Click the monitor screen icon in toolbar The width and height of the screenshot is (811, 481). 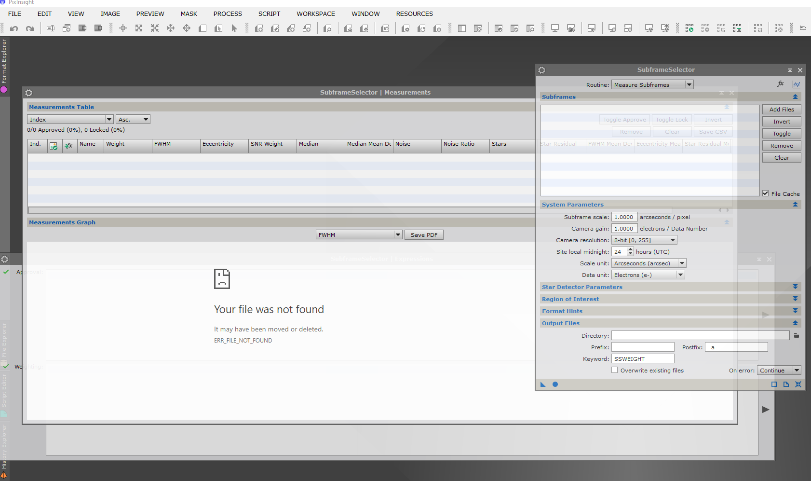tap(555, 28)
